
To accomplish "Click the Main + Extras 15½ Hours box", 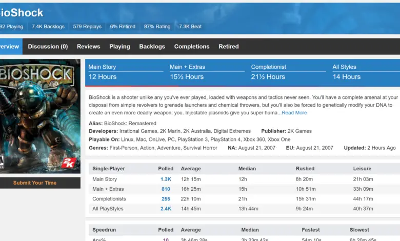I will tap(207, 72).
